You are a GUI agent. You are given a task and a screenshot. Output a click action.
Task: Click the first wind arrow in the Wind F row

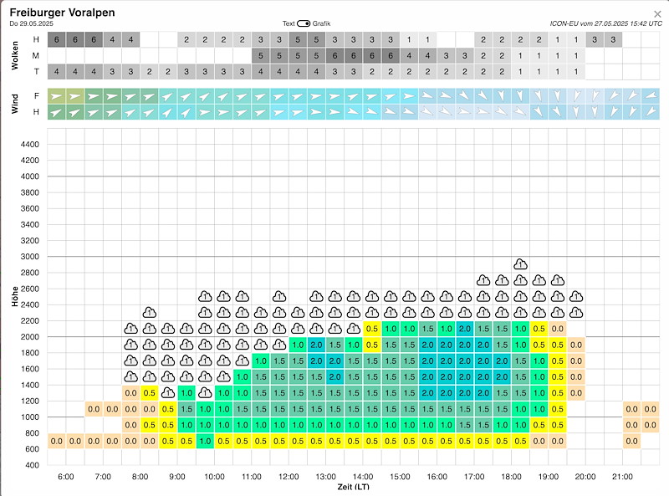click(56, 96)
